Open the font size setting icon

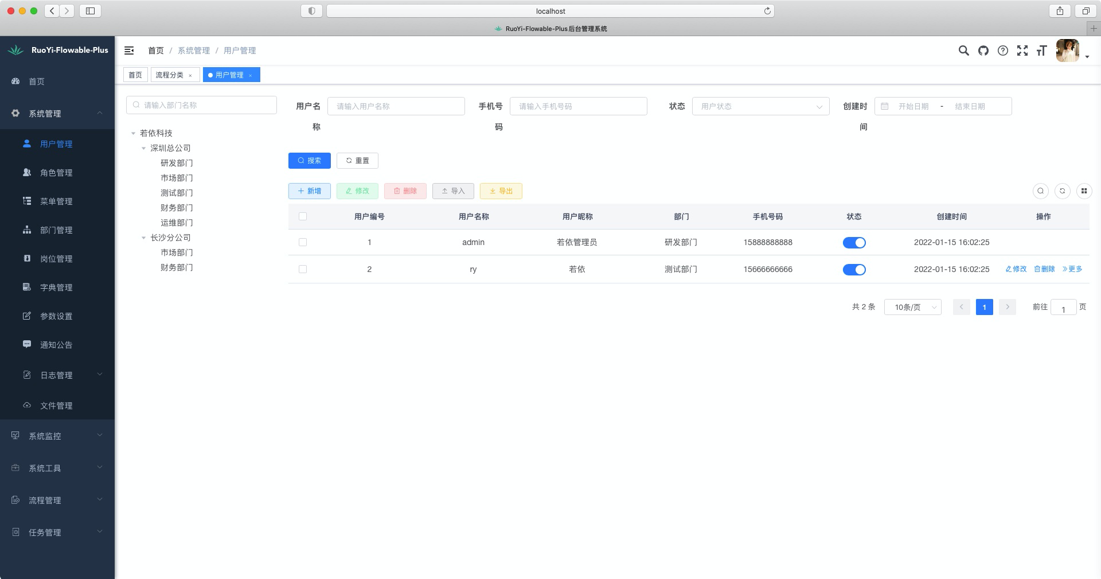tap(1041, 50)
